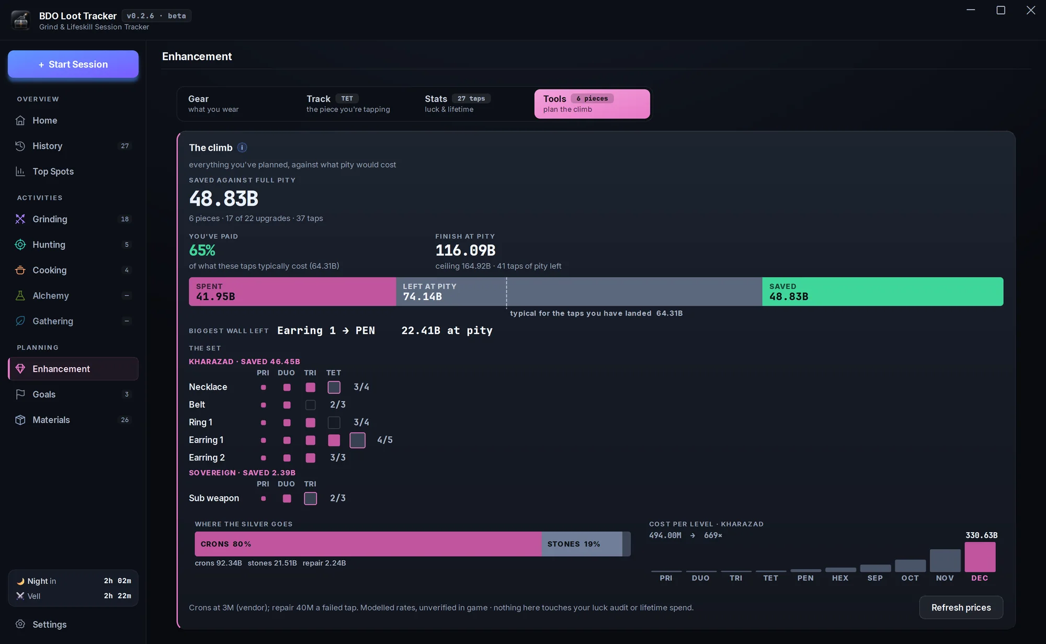
Task: Click the Hunting crosshair icon
Action: [x=20, y=245]
